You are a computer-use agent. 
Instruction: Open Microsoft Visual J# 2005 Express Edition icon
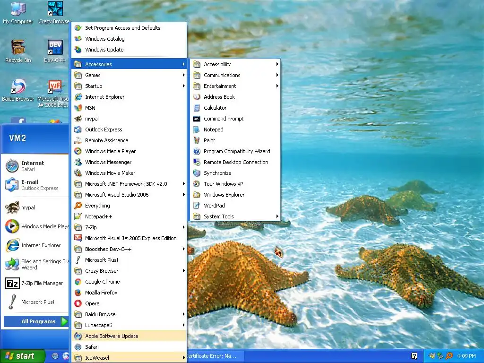[78, 238]
